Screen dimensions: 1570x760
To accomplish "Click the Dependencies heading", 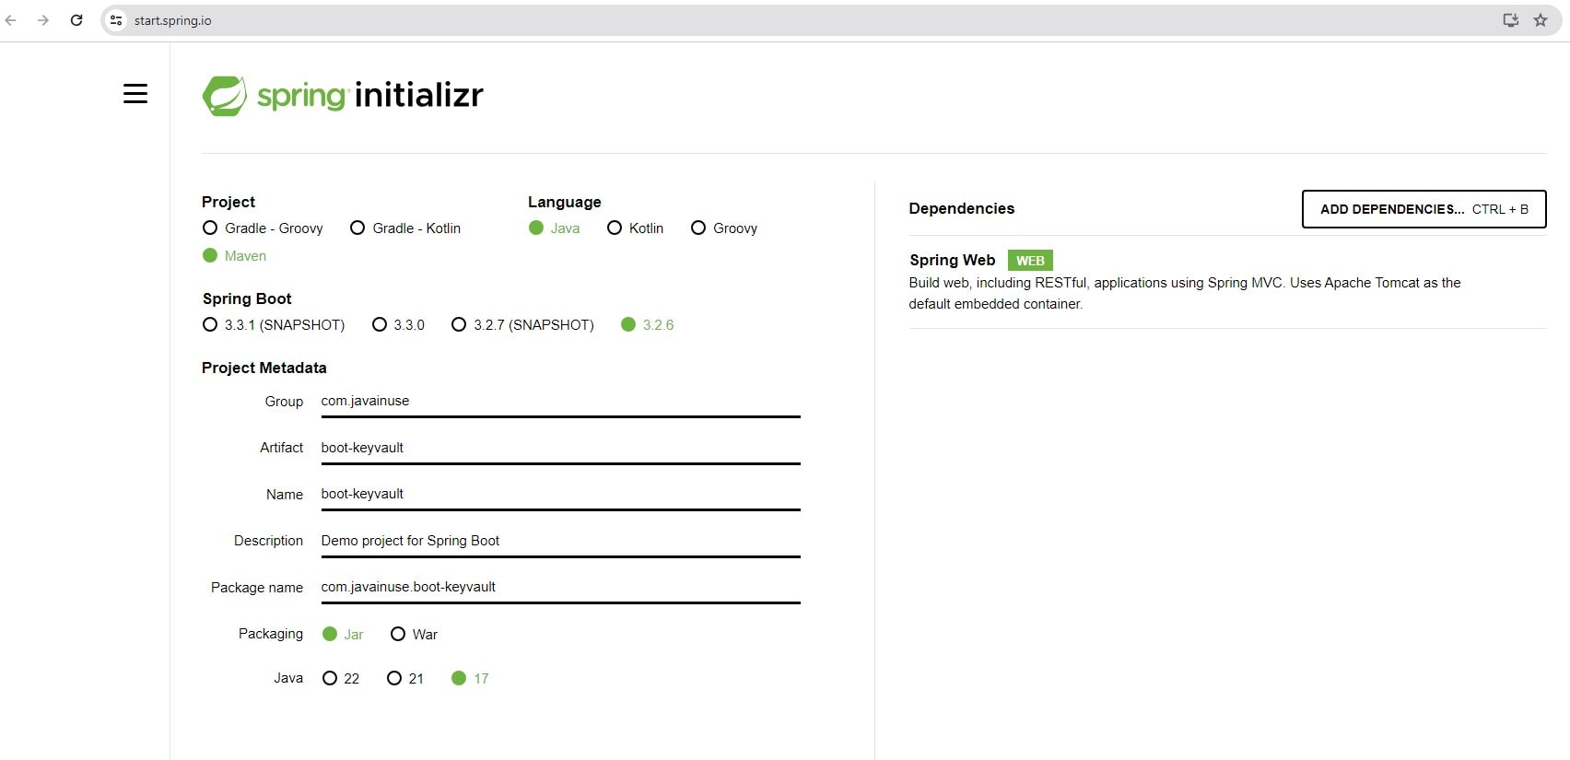I will tap(961, 208).
